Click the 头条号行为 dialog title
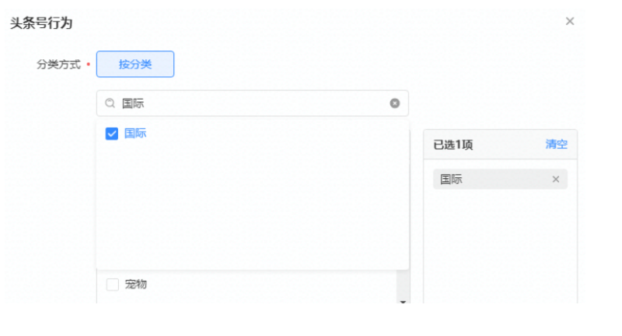Screen dimensions: 622x336 point(41,23)
